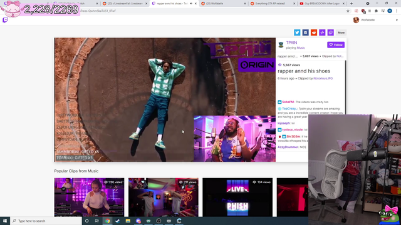Click AzzyDrummer username in chat
Image resolution: width=401 pixels, height=225 pixels.
click(288, 147)
